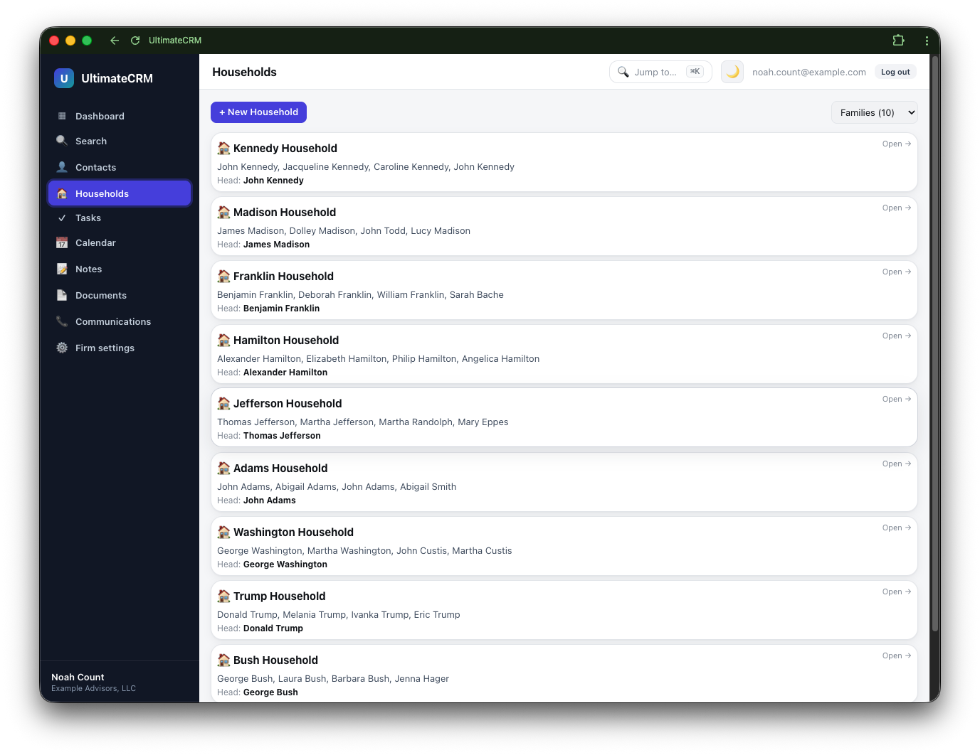Click the house icon beside Madison Household
The height and width of the screenshot is (755, 980).
(x=223, y=212)
